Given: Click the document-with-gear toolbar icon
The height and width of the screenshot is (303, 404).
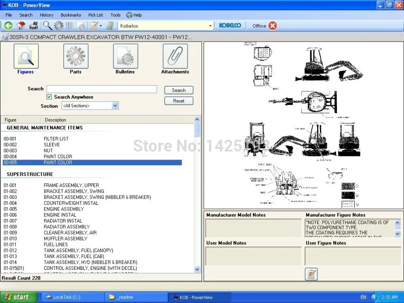Looking at the screenshot, I should [x=81, y=26].
